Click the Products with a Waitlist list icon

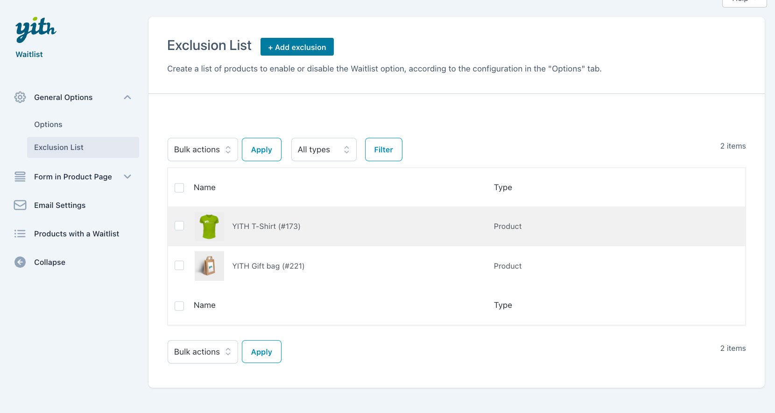(20, 234)
